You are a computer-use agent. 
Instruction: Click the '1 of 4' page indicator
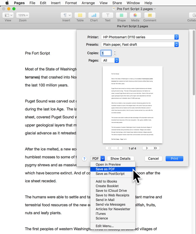(132, 148)
